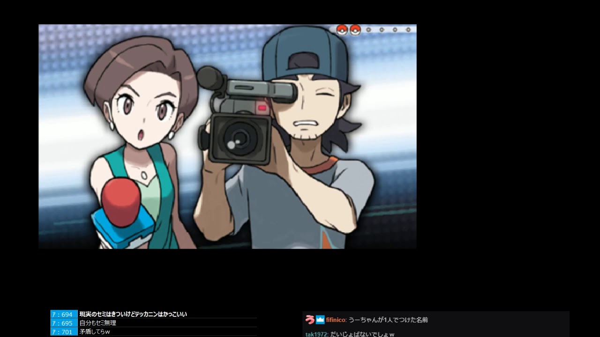600x337 pixels.
Task: Click the comment text 自分もセミ無理
Action: point(97,323)
